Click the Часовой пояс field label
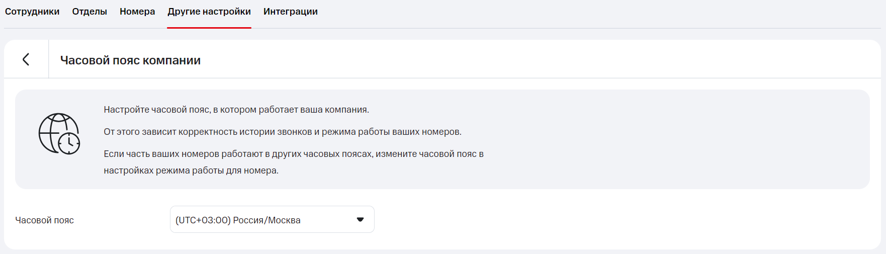 (x=45, y=220)
